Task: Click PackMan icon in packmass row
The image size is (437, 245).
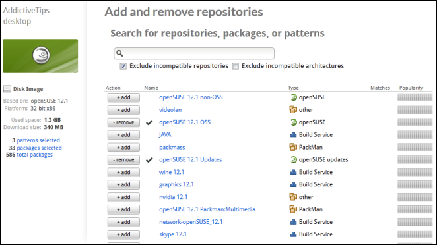Action: [293, 147]
